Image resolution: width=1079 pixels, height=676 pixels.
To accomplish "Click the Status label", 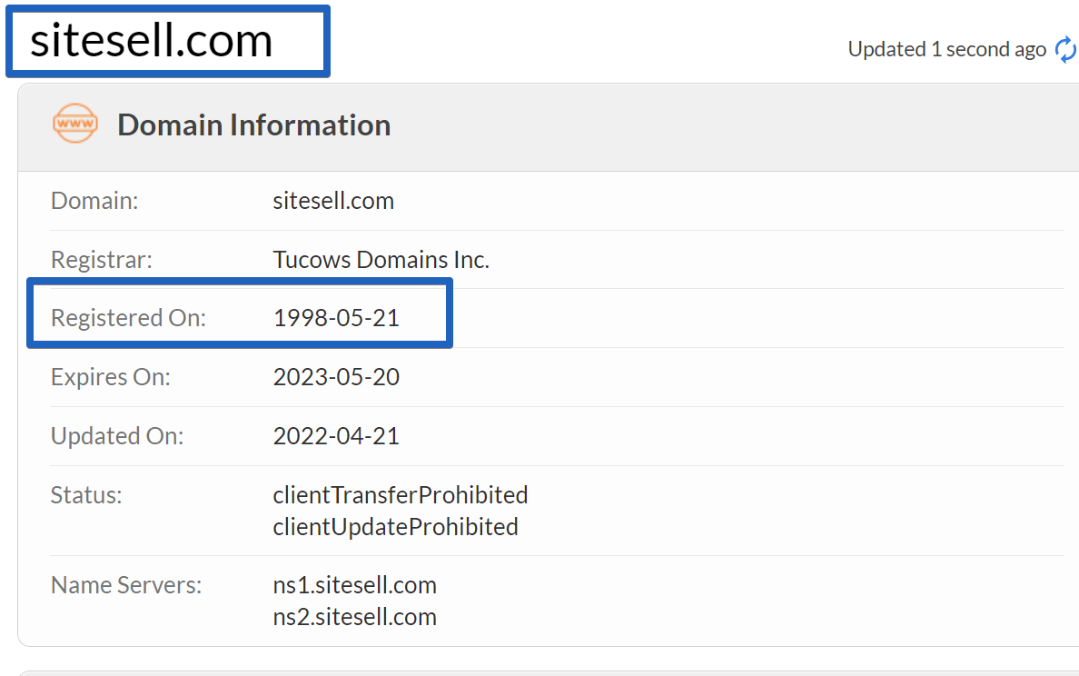I will pos(86,495).
